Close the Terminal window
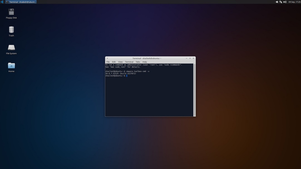 [x=194, y=58]
